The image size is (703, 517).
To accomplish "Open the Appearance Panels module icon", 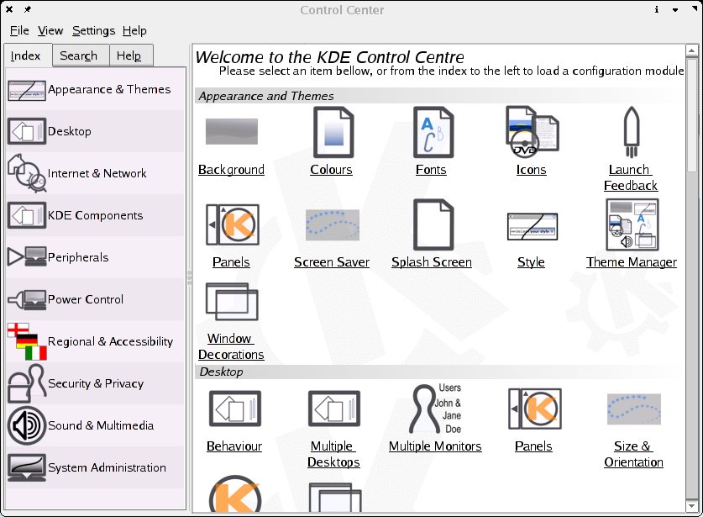I will 233,224.
